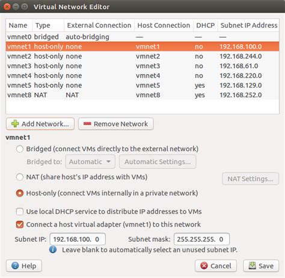Click the red minus Remove Network icon
This screenshot has width=285, height=278.
87,124
